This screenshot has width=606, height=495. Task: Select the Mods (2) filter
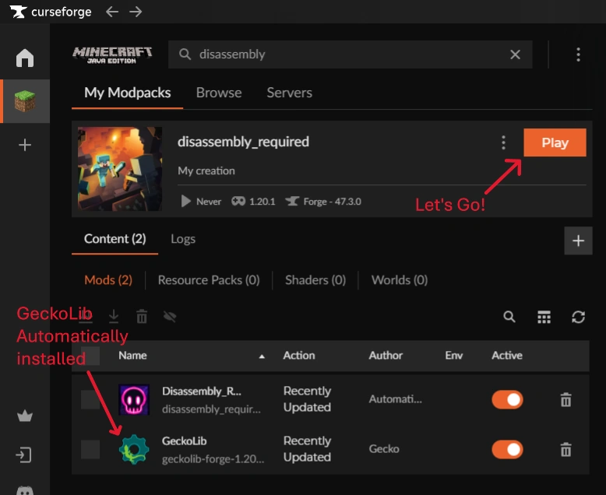108,280
